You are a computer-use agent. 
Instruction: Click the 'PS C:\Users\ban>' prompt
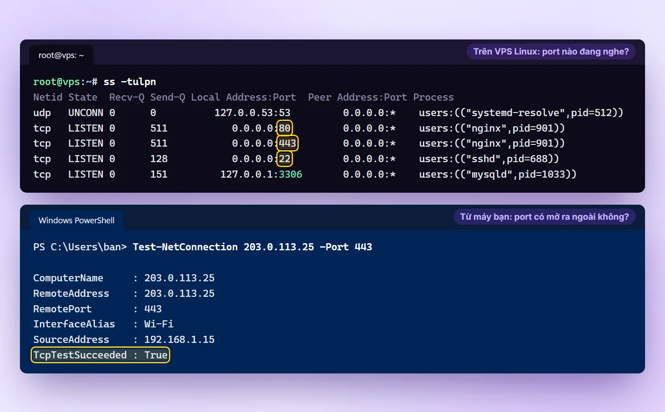coord(80,247)
